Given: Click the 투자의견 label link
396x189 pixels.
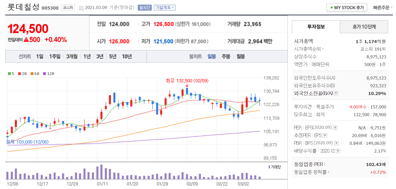Looking at the screenshot, I should coord(302,107).
